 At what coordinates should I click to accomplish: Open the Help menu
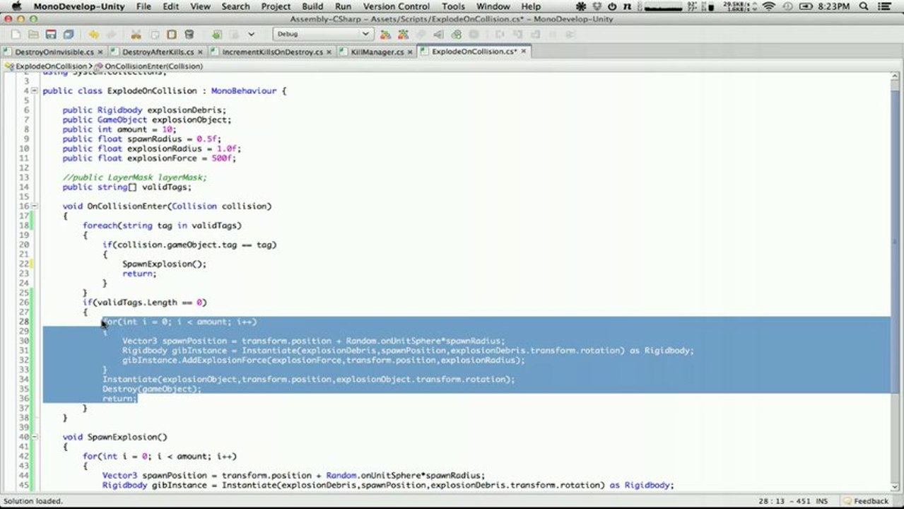pos(531,6)
